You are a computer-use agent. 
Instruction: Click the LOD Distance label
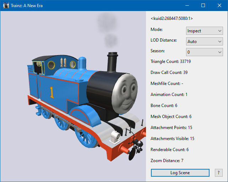[164, 40]
